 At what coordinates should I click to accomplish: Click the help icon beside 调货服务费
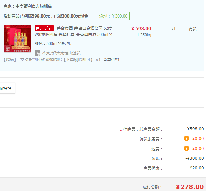(x=186, y=138)
